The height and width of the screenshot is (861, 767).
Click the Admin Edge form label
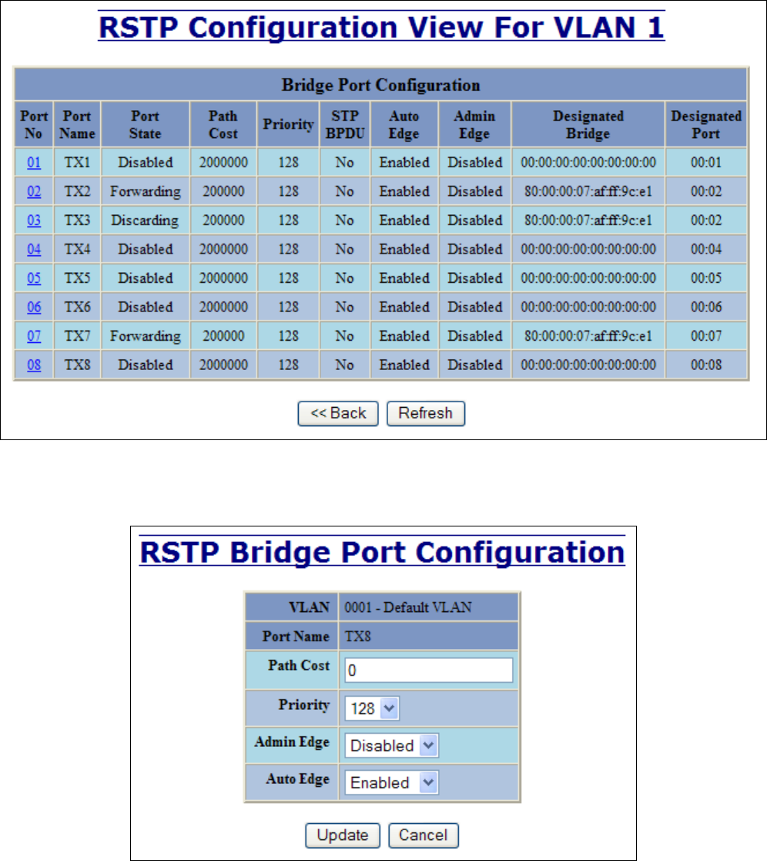coord(292,742)
